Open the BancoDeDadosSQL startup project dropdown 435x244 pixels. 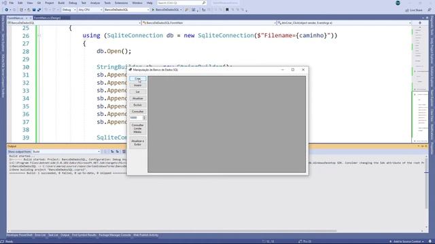(127, 9)
